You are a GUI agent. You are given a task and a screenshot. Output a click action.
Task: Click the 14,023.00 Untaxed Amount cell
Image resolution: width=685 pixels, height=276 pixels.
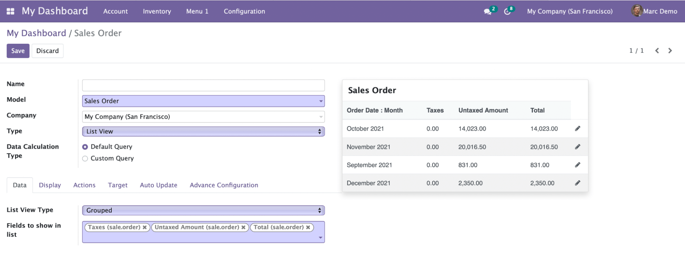pos(472,129)
